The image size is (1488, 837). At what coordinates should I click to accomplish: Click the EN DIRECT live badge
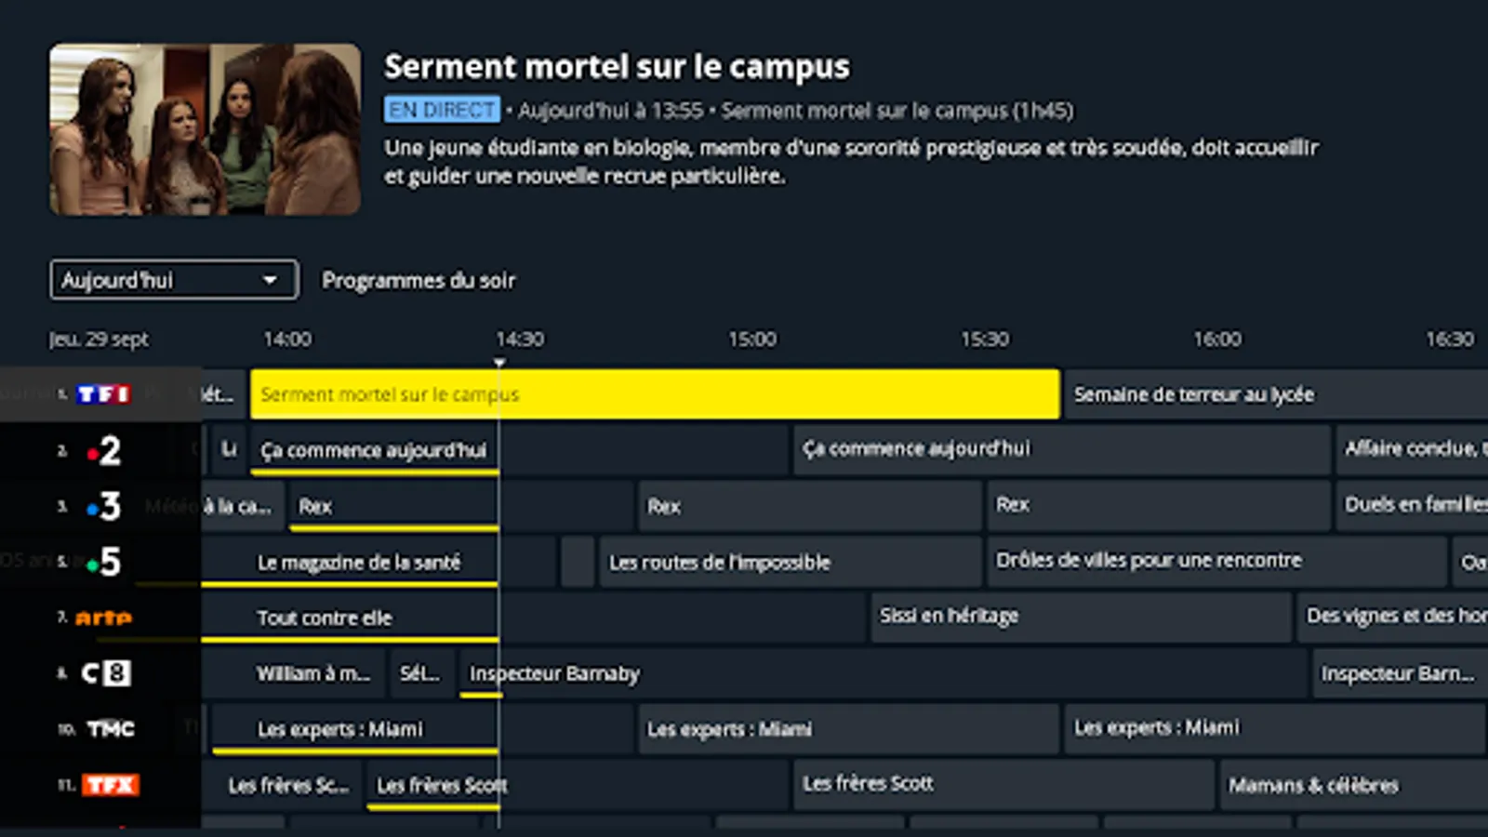[x=442, y=110]
